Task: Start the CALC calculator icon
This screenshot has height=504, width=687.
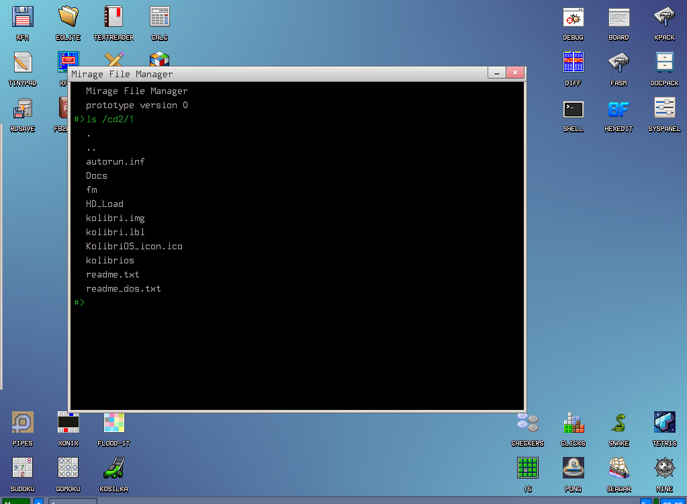Action: pyautogui.click(x=159, y=17)
